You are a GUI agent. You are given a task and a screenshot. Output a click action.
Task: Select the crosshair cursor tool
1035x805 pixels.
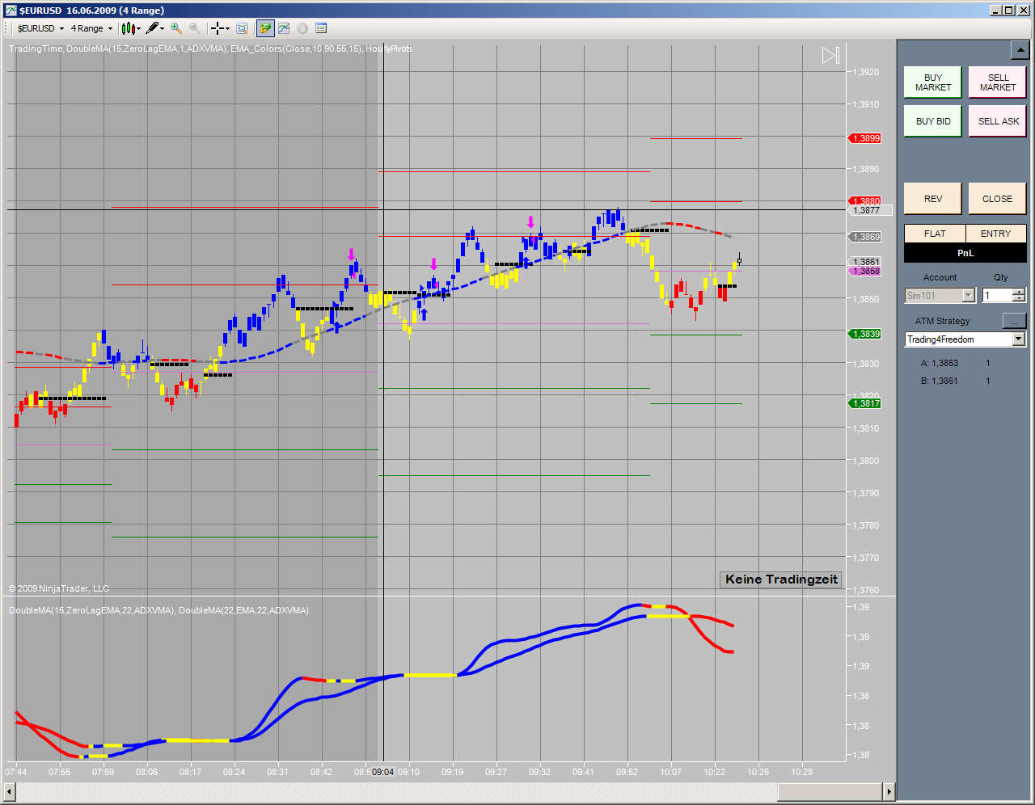tap(217, 28)
